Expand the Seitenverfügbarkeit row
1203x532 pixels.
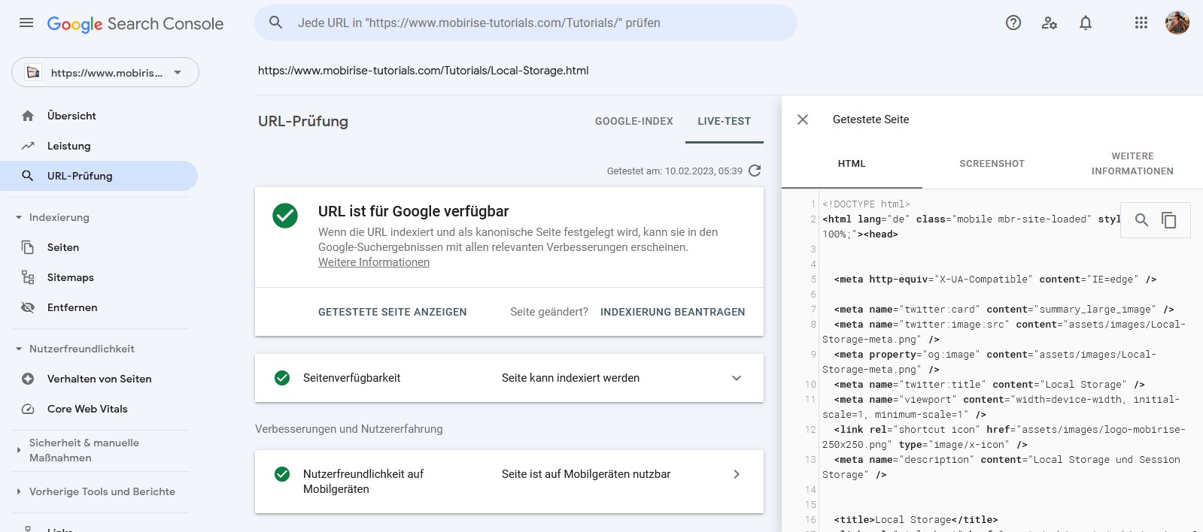point(737,378)
